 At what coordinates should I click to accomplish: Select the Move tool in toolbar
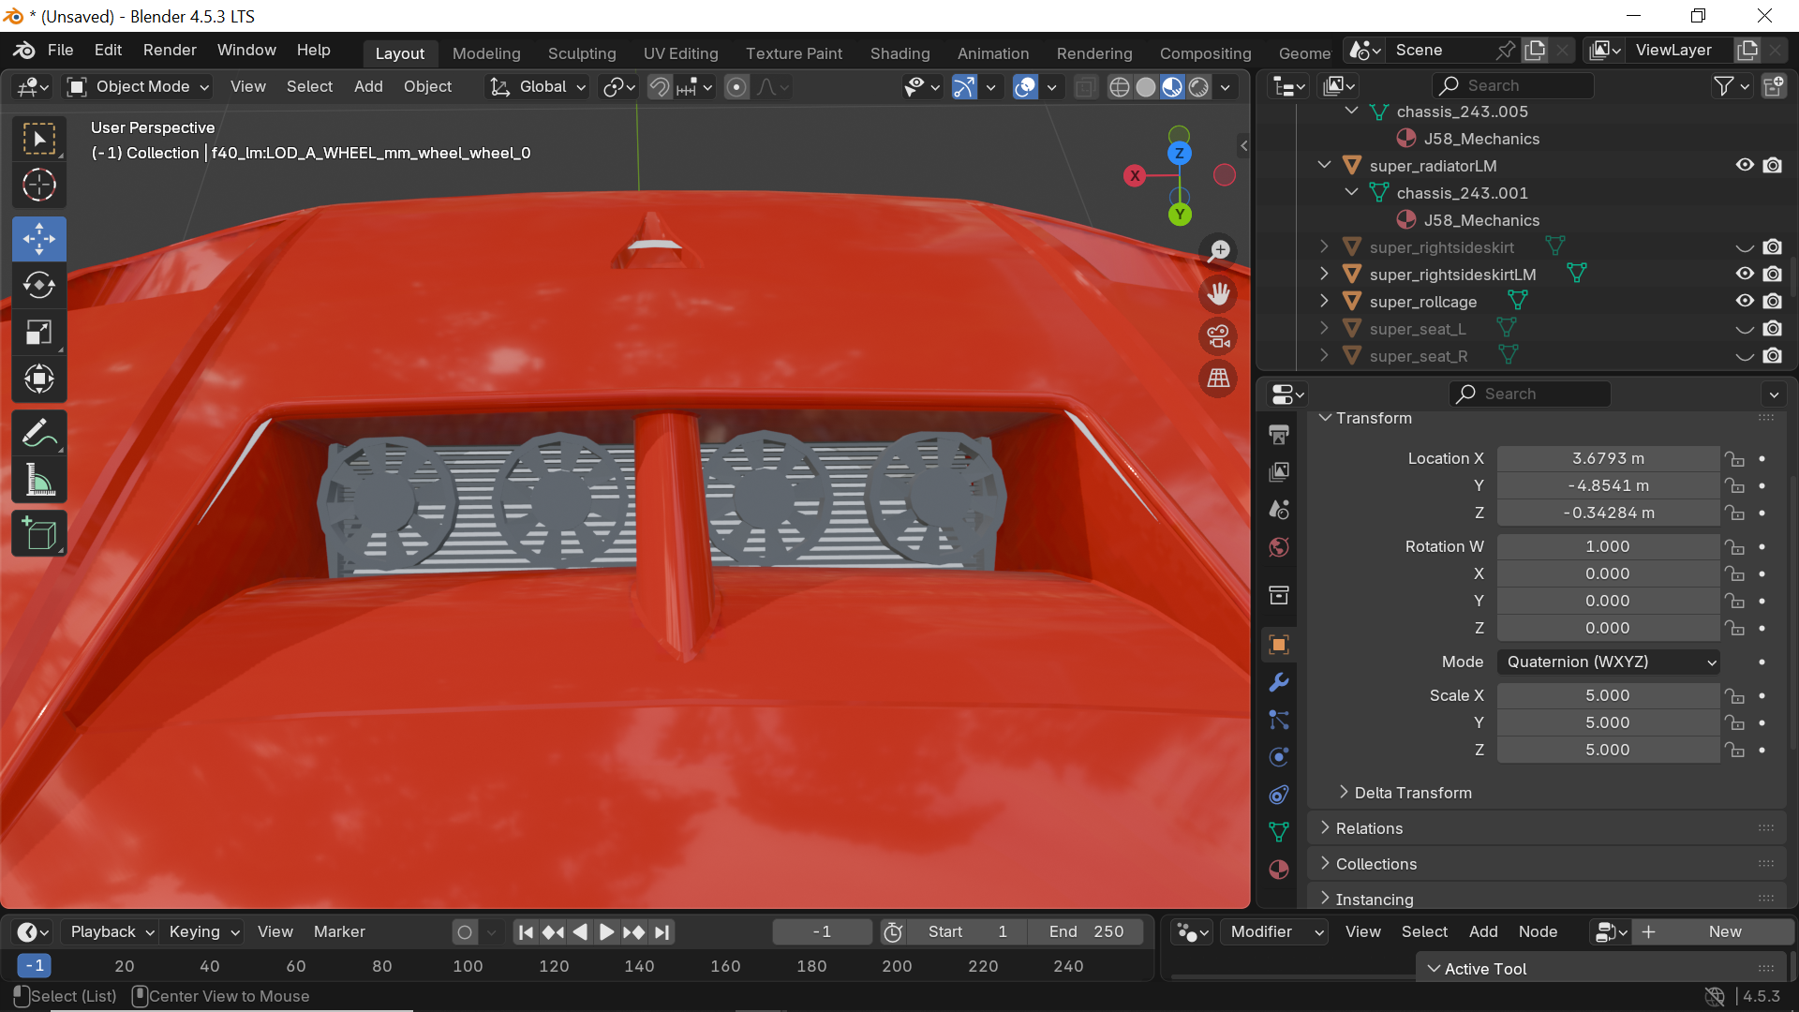(38, 238)
